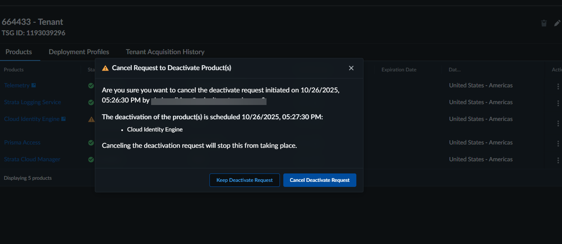Click the green status check for Strata Cloud Manager
This screenshot has width=562, height=244.
pyautogui.click(x=91, y=160)
